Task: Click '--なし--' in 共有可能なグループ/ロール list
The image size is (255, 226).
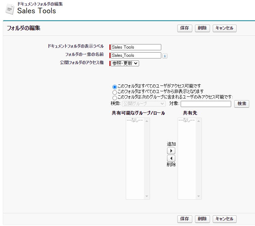Action: (x=135, y=120)
